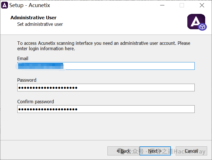Screen dimensions: 212x160
Task: Cancel the Acunetix setup
Action: coord(191,151)
